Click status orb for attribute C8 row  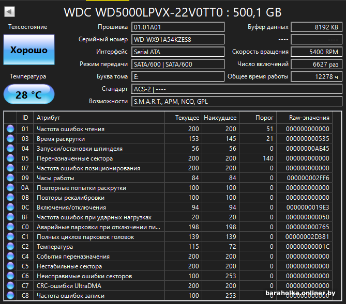click(x=10, y=295)
